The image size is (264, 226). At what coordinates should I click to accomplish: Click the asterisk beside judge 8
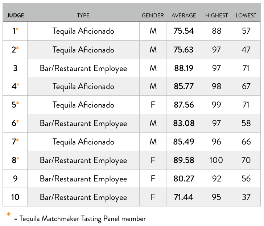17,158
